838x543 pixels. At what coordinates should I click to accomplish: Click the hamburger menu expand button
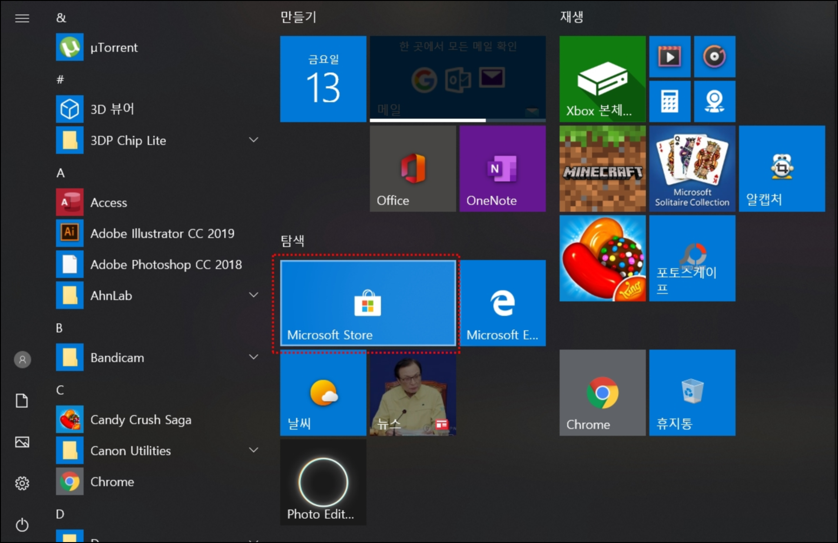point(22,18)
